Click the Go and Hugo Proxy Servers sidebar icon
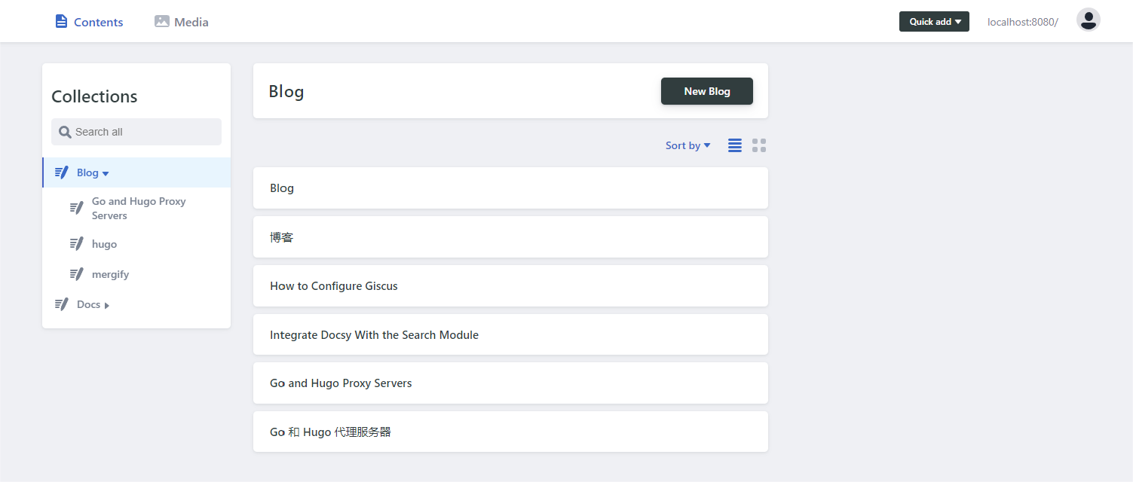The height and width of the screenshot is (482, 1133). [76, 208]
